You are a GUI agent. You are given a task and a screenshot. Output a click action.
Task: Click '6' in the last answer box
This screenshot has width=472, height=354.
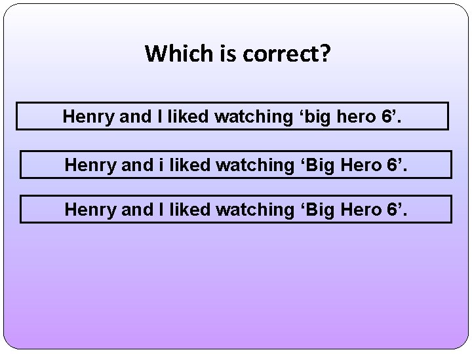[392, 209]
